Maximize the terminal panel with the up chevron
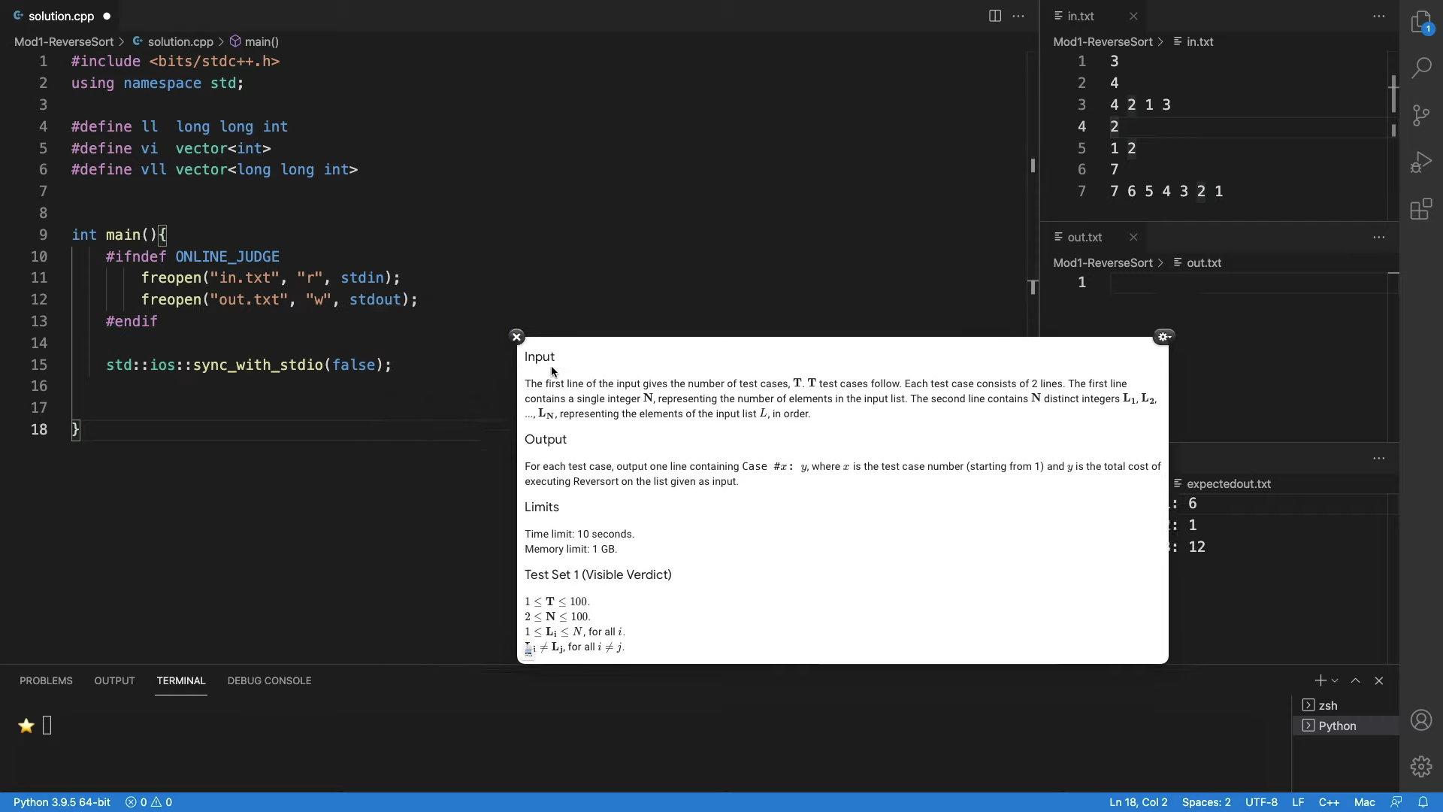Screen dimensions: 1443x812 tap(1356, 680)
